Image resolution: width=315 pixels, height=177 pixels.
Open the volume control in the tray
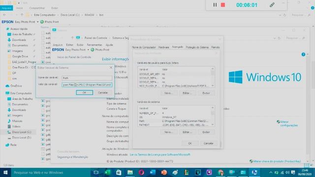287,173
